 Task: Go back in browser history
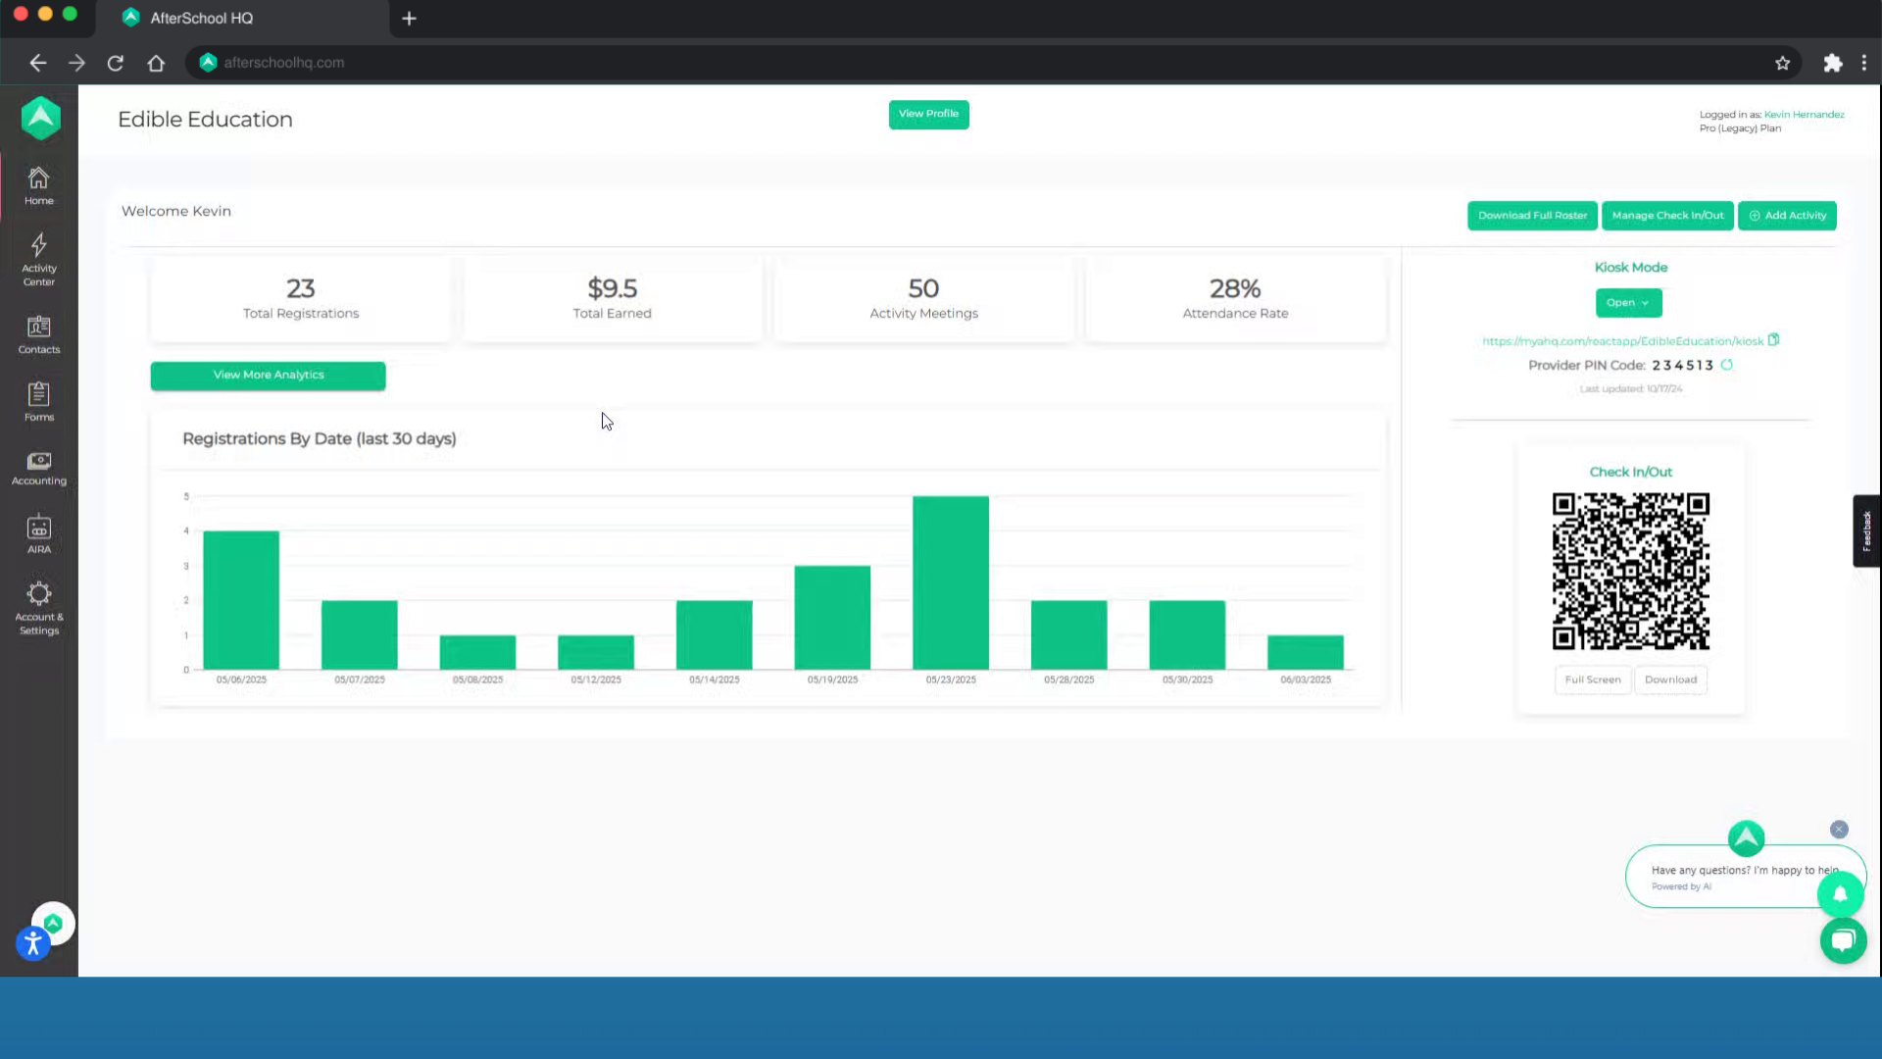click(37, 63)
